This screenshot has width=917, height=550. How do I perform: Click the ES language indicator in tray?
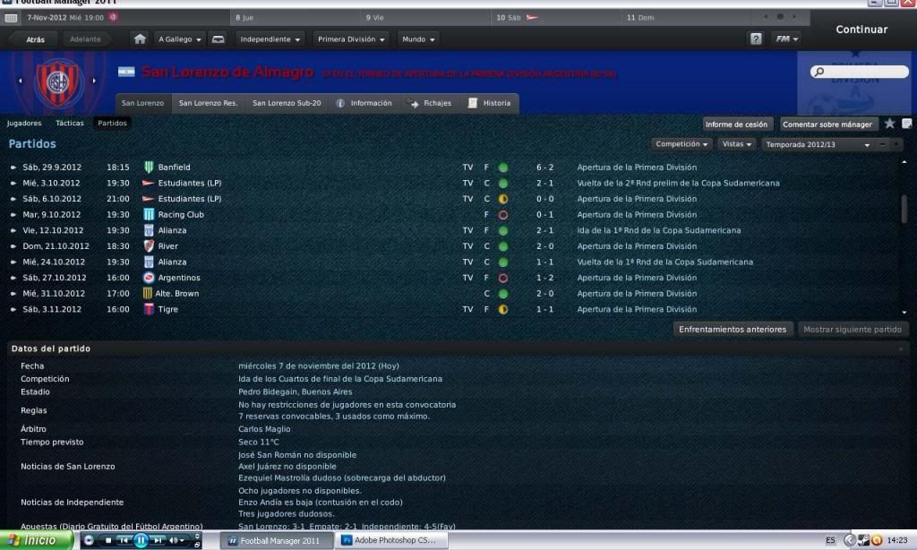[830, 540]
